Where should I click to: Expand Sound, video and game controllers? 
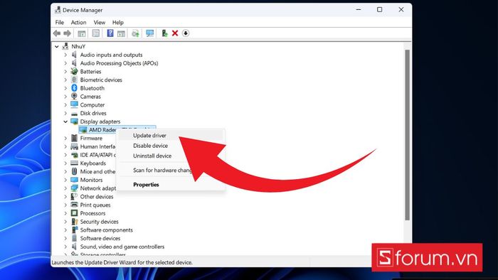(x=65, y=247)
